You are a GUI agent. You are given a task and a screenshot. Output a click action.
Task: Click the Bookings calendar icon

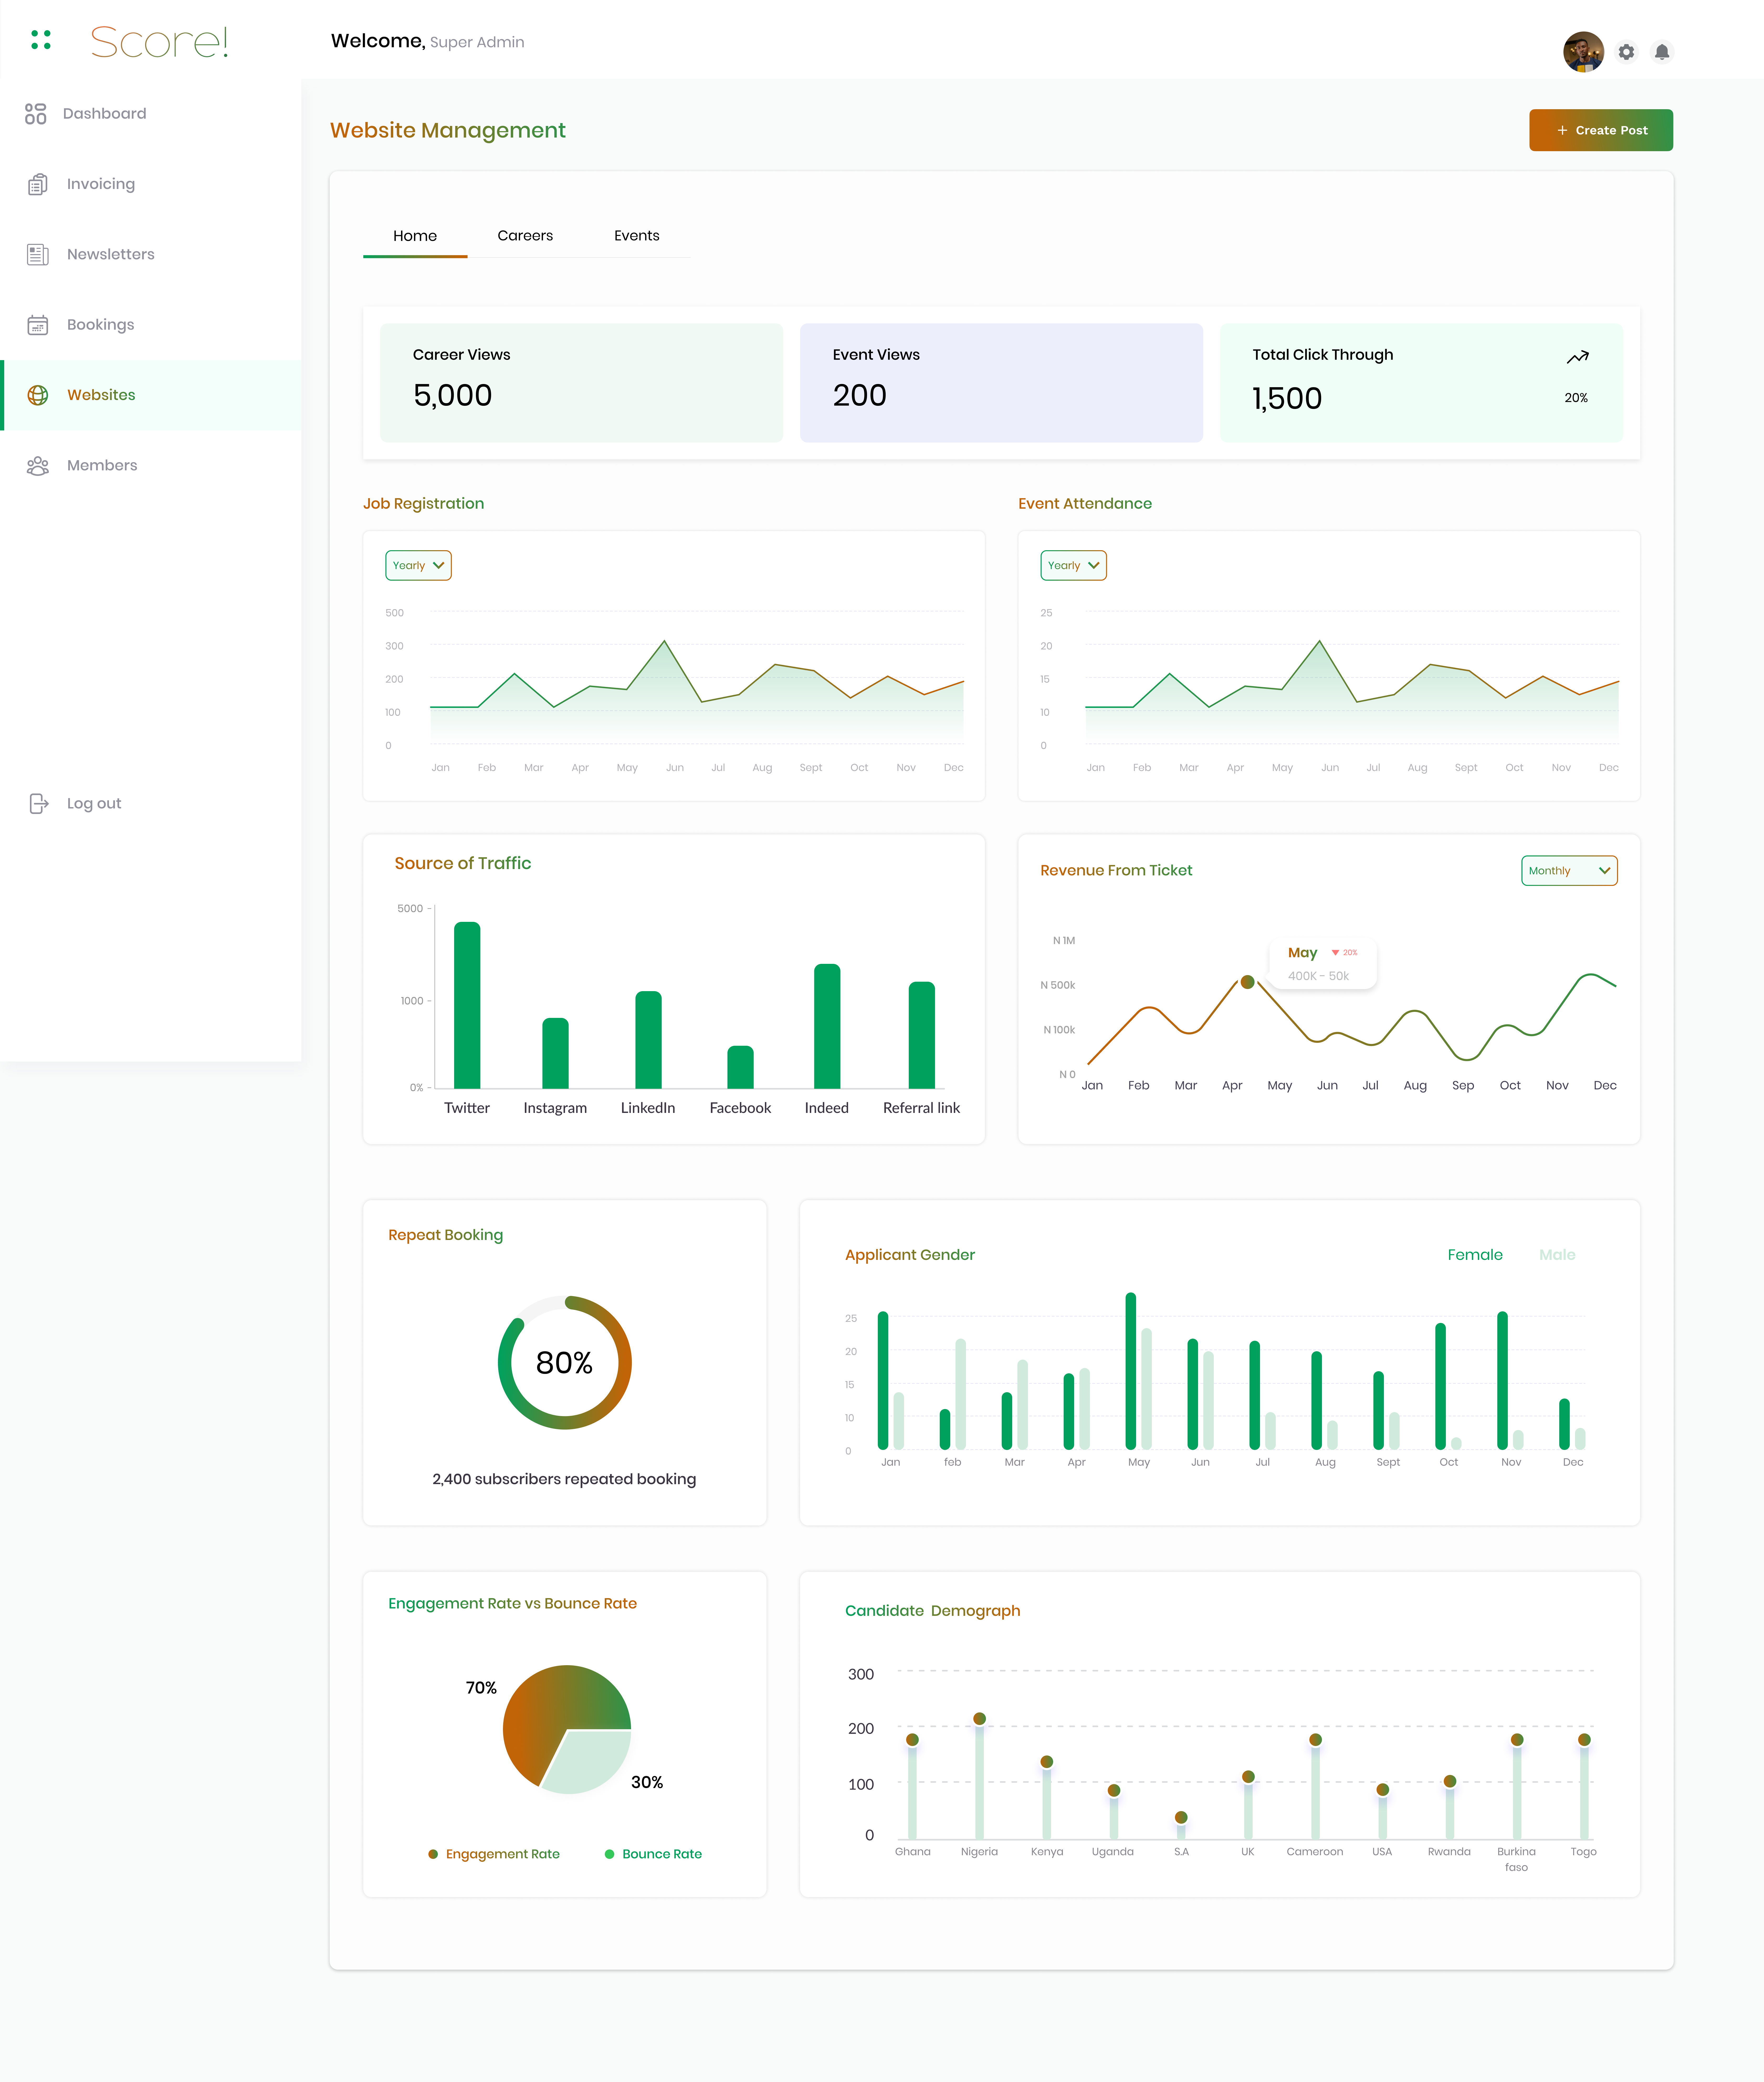pyautogui.click(x=38, y=325)
